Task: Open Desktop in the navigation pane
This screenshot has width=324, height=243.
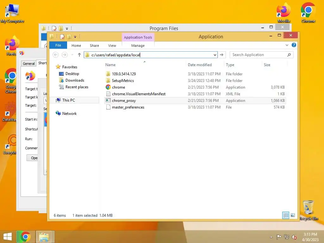Action: 72,73
